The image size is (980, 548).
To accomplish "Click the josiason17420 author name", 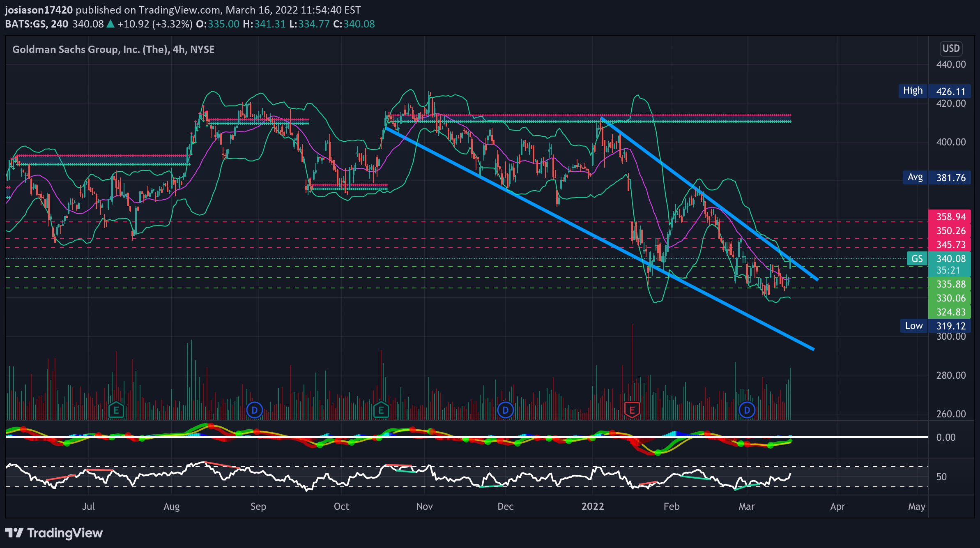I will [39, 10].
